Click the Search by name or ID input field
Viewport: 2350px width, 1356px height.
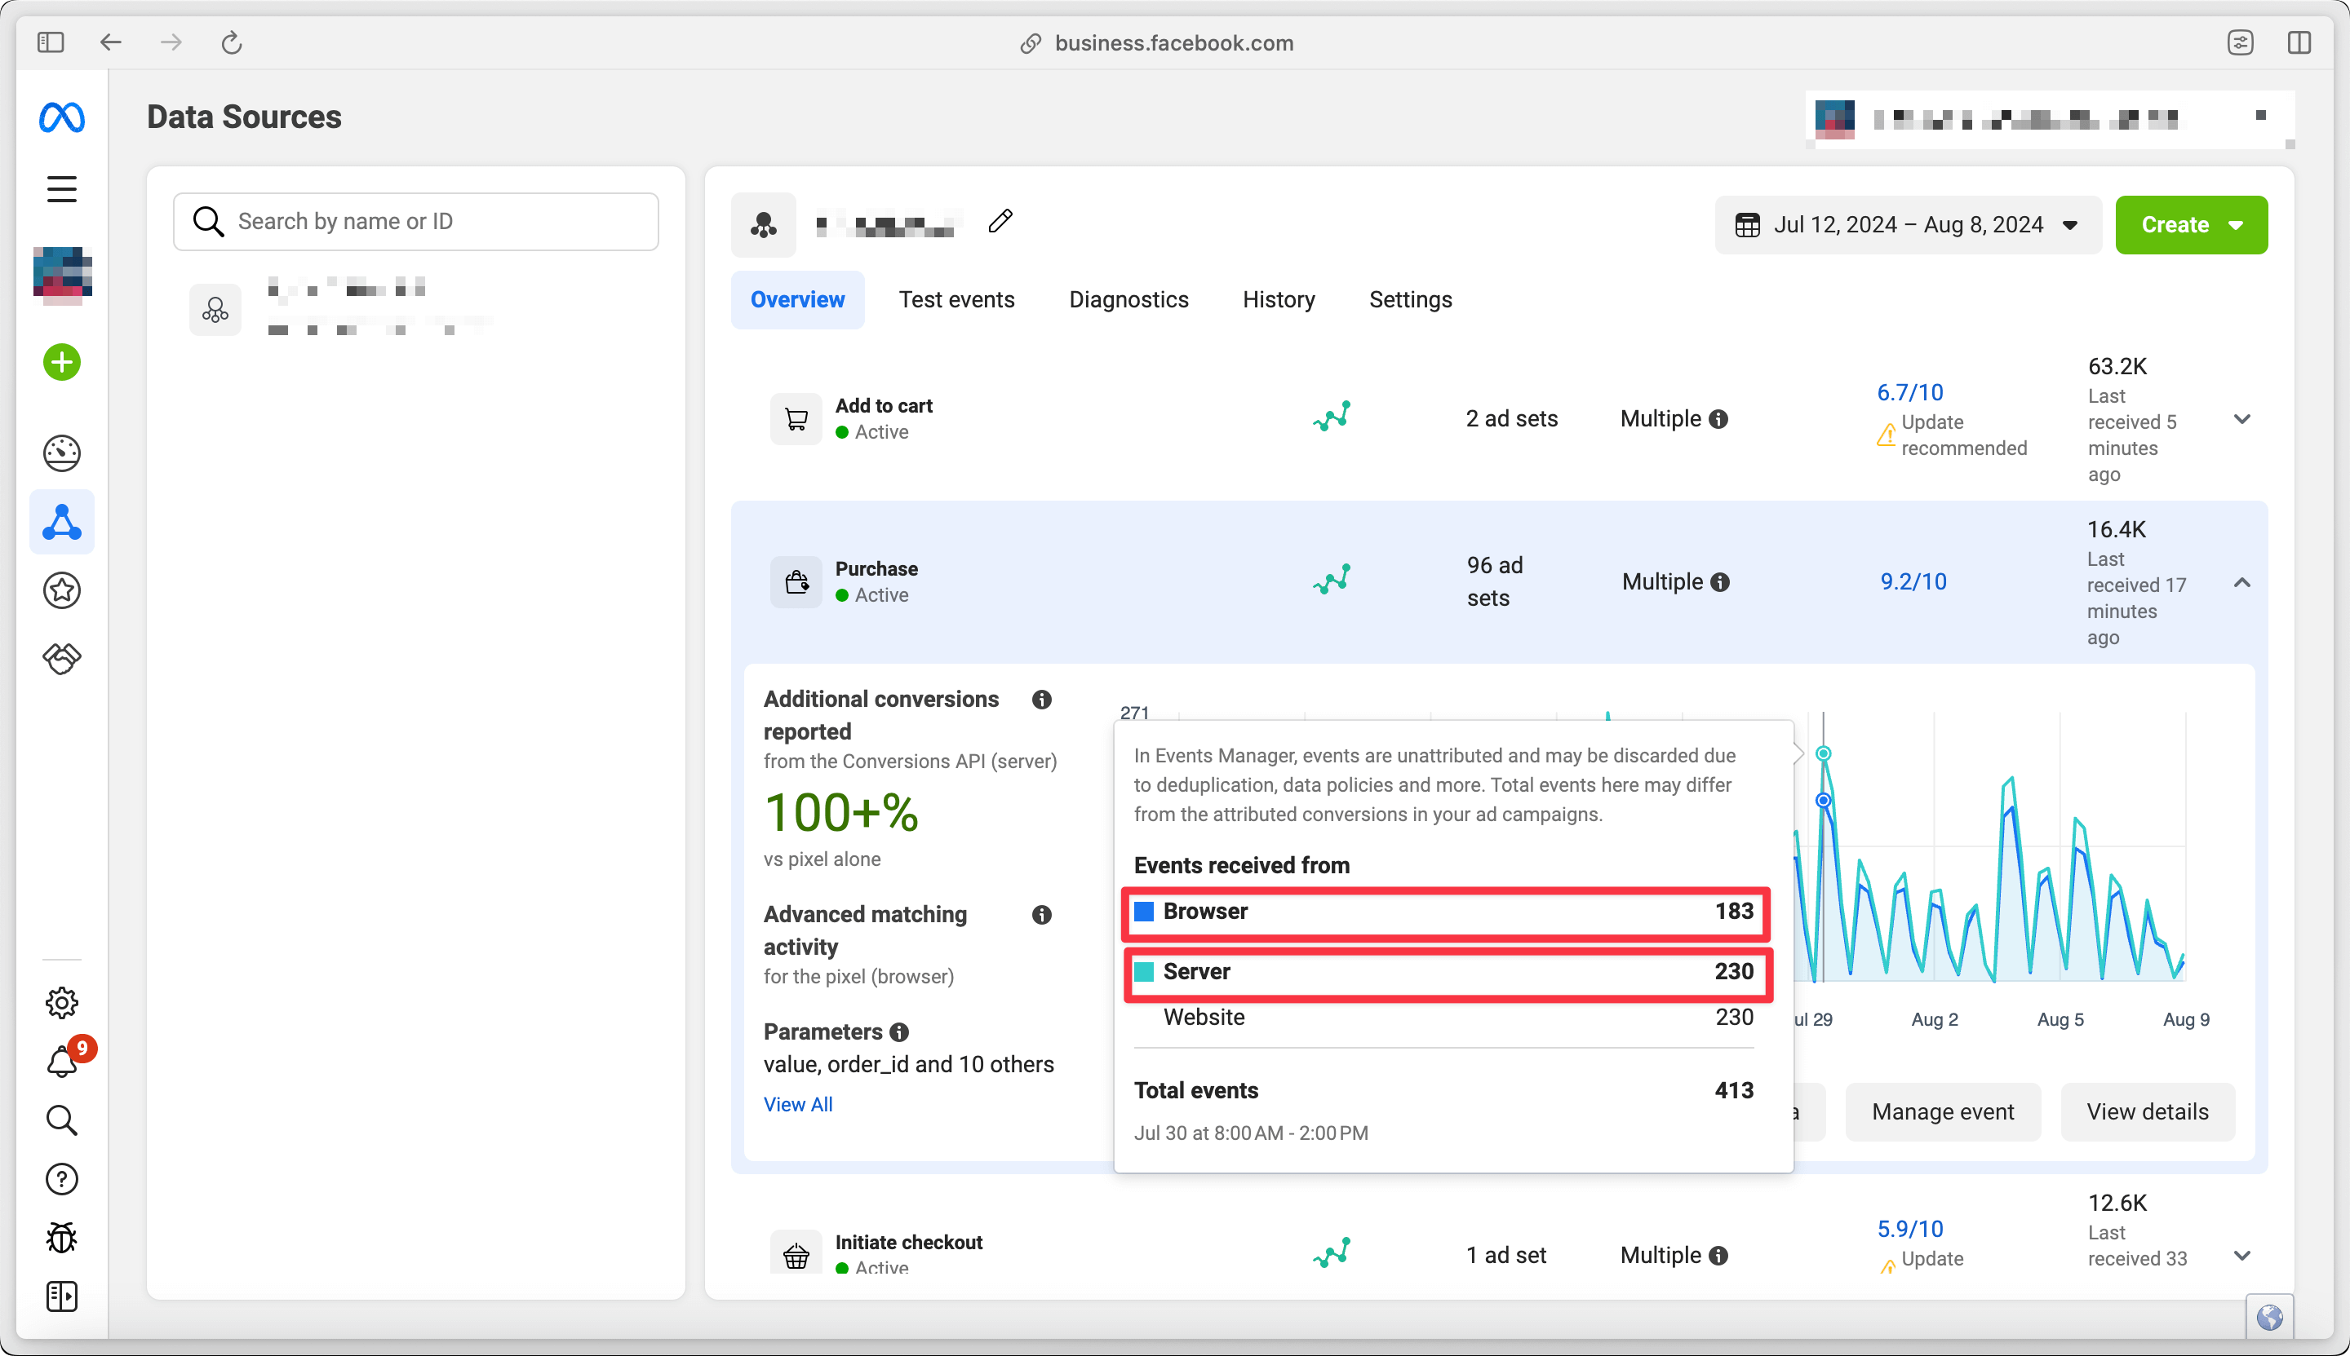415,219
